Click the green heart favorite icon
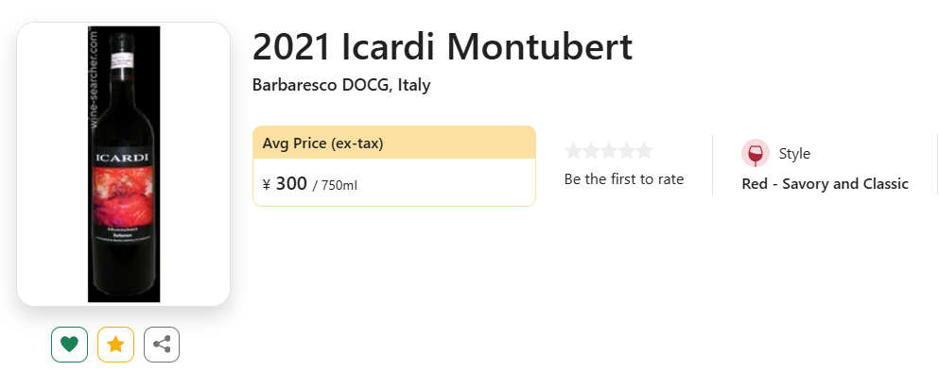Viewport: 939px width, 388px height. coord(69,345)
